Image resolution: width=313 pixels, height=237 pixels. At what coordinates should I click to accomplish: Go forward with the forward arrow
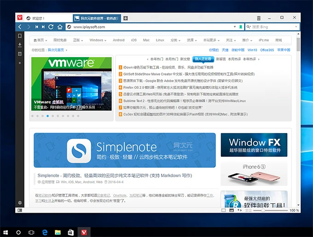click(29, 27)
